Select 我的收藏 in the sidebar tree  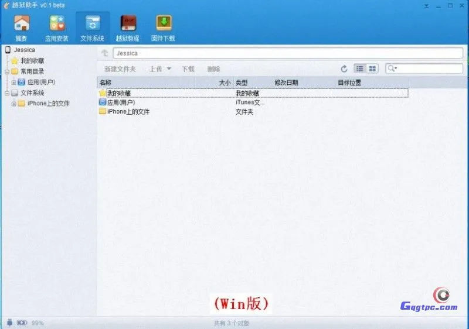[32, 61]
